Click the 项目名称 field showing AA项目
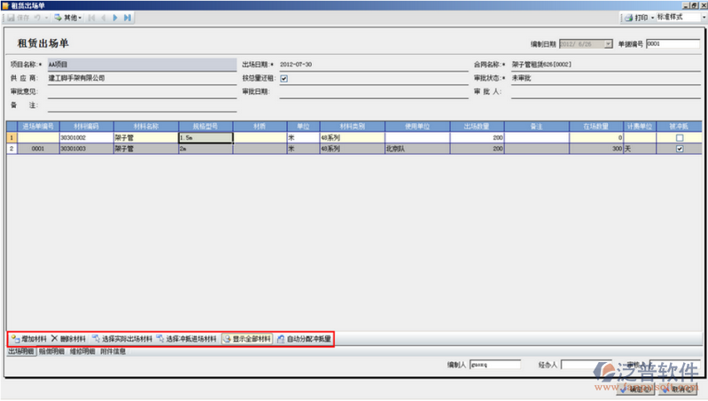Screen dimensions: 708x401 [142, 65]
